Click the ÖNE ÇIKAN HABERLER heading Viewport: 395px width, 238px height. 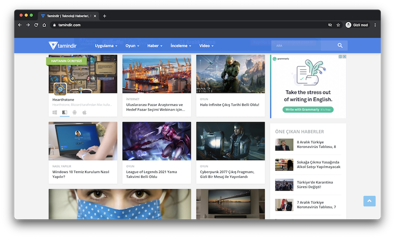[299, 131]
